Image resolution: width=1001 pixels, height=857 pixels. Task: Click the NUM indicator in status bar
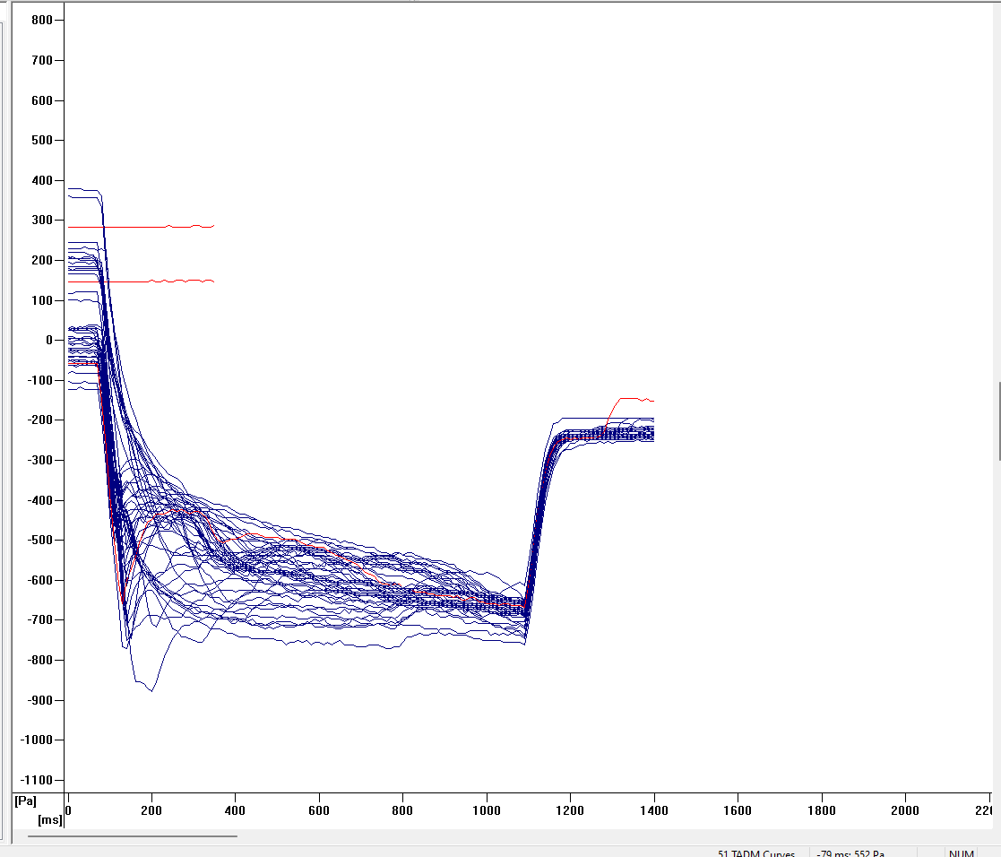[x=961, y=852]
